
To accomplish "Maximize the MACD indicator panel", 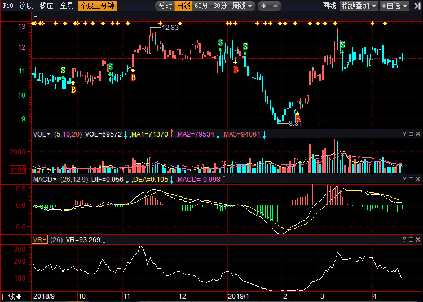I will [x=411, y=179].
